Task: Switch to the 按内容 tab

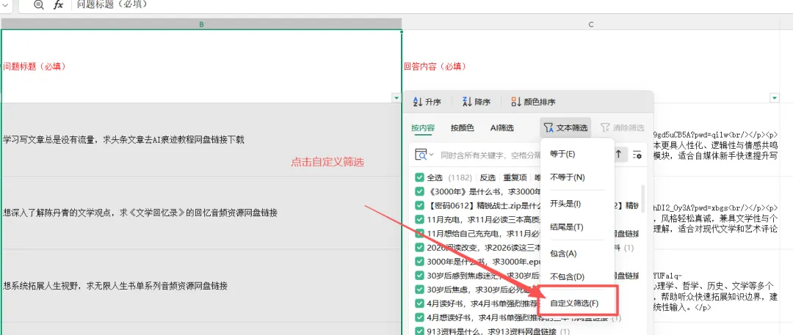Action: [x=423, y=128]
